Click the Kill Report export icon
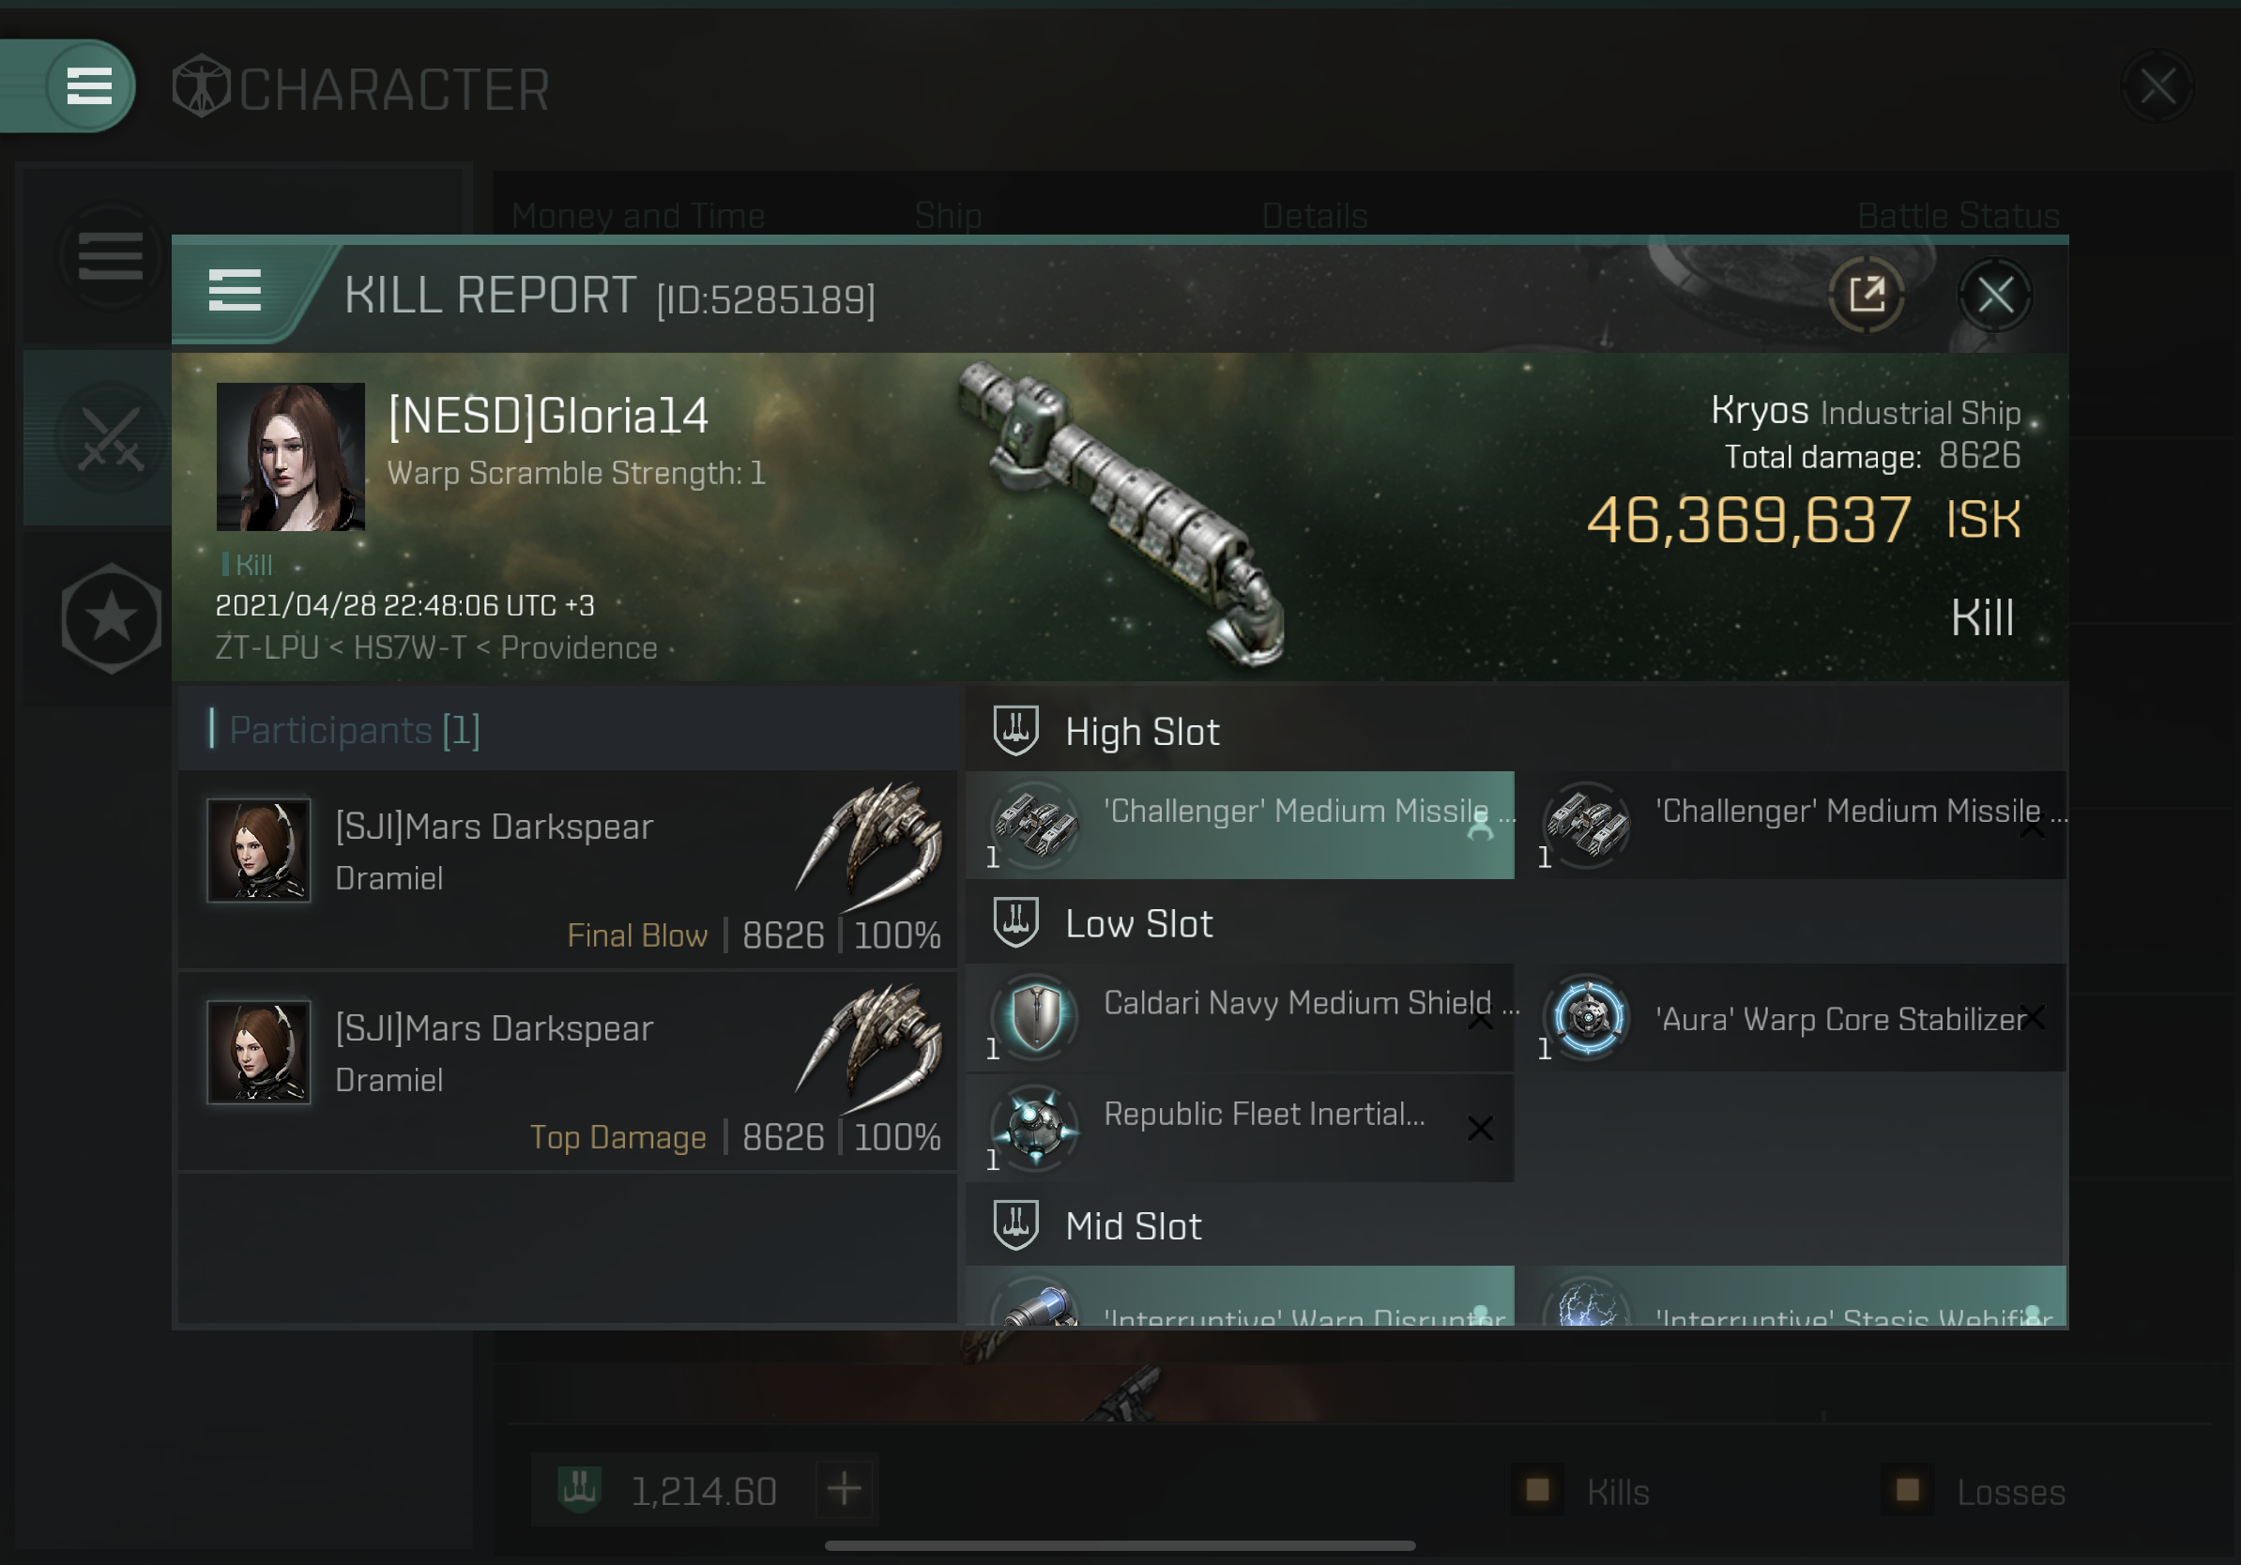 1867,295
